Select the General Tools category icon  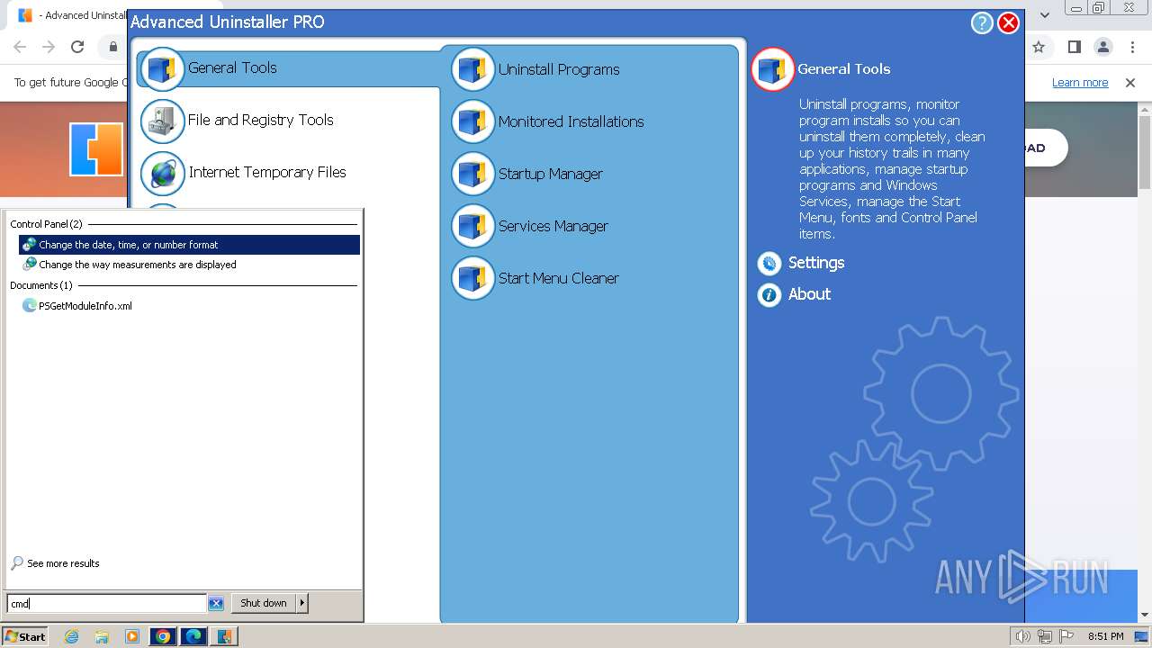tap(162, 68)
